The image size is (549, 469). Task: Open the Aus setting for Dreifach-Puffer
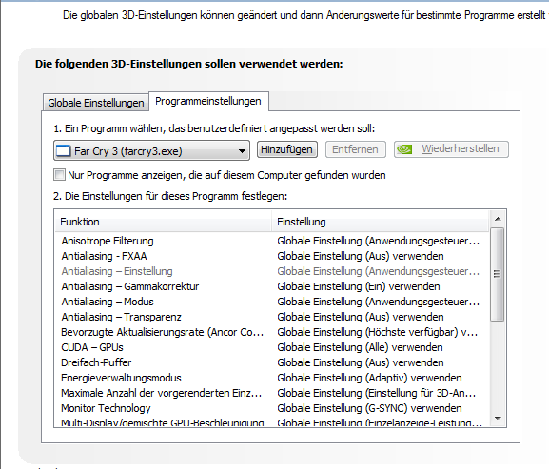coord(361,362)
